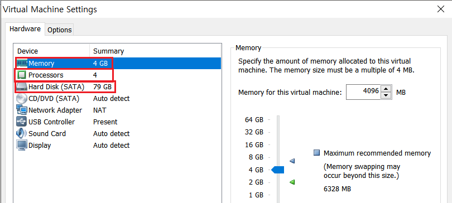Viewport: 452px width, 203px height.
Task: Increase memory with the up stepper arrow
Action: tap(387, 89)
